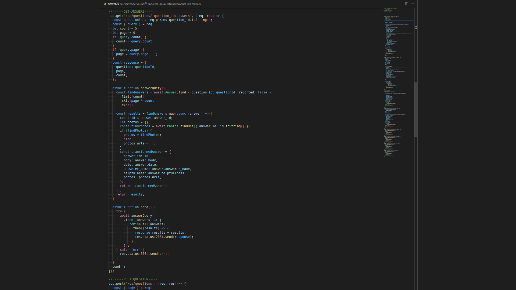
Task: Click the '// -----POST QUESTION-----' comment
Action: 133,279
